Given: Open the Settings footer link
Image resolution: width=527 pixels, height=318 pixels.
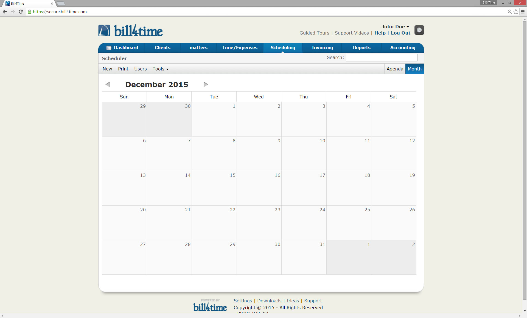Looking at the screenshot, I should coord(243,301).
